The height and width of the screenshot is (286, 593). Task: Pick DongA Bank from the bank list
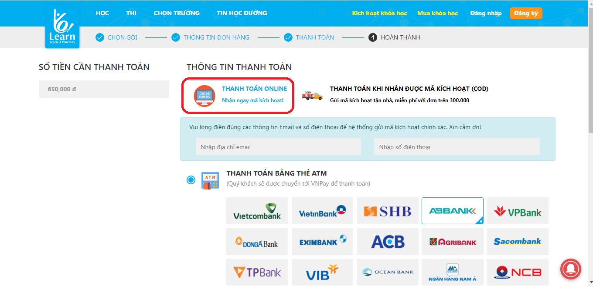pos(257,241)
